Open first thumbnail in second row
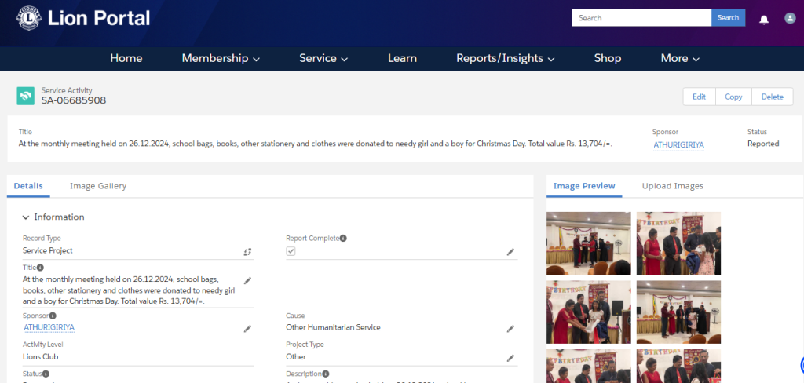The width and height of the screenshot is (804, 383). click(589, 312)
